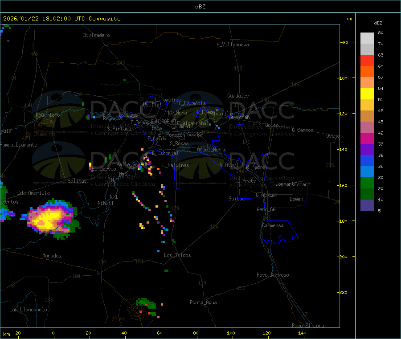
Task: Select the Nihuil label
Action: point(106,203)
